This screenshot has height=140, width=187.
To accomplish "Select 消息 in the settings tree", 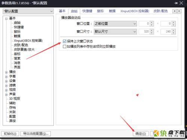I will tap(17, 63).
